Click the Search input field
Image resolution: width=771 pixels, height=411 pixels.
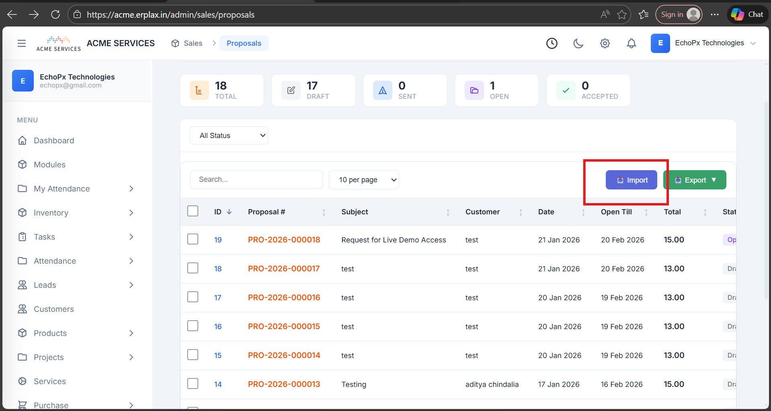tap(256, 179)
